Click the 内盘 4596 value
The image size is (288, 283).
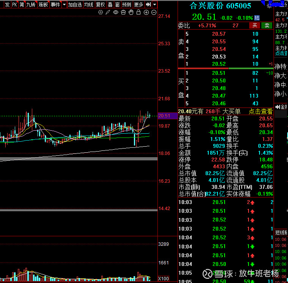click(267, 167)
